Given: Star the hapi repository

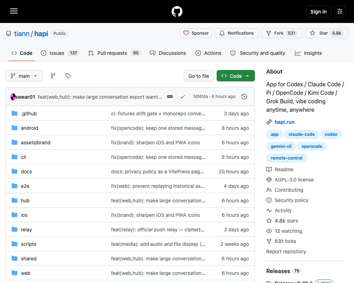Looking at the screenshot, I should coord(326,33).
